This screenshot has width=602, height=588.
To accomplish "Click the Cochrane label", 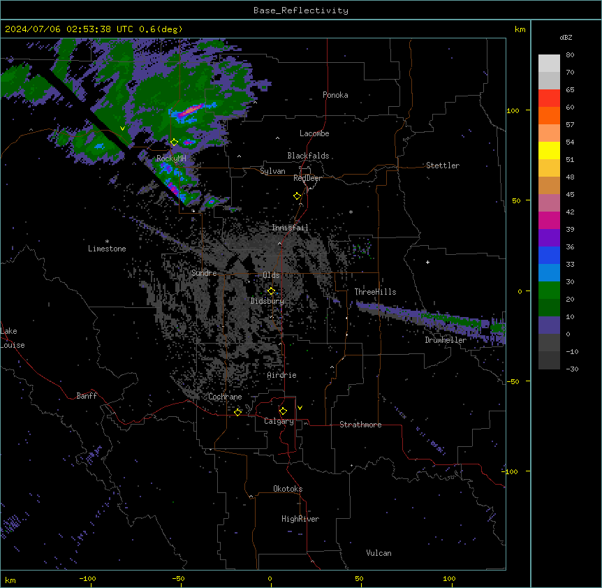I will pos(225,397).
